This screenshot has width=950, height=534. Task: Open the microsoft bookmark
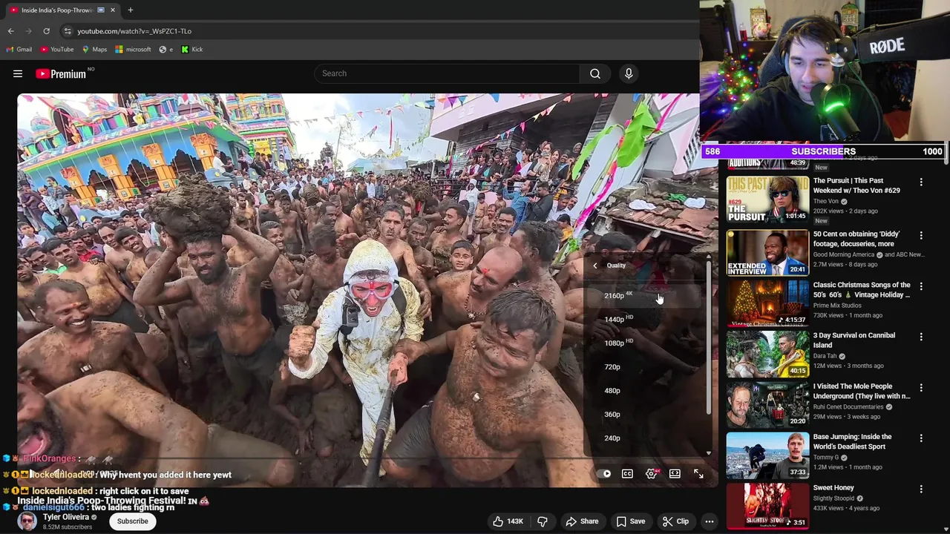pyautogui.click(x=133, y=50)
